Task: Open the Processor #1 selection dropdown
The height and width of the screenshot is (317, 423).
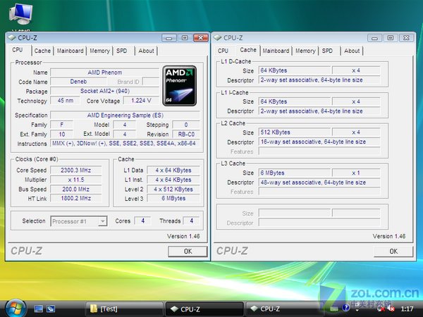Action: 79,221
